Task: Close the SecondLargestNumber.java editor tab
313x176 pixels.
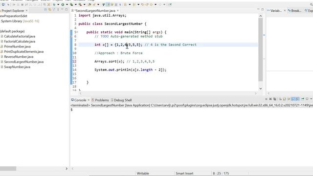Action: click(118, 10)
